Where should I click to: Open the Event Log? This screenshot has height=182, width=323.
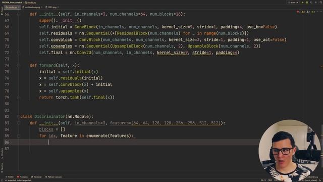coord(312,177)
